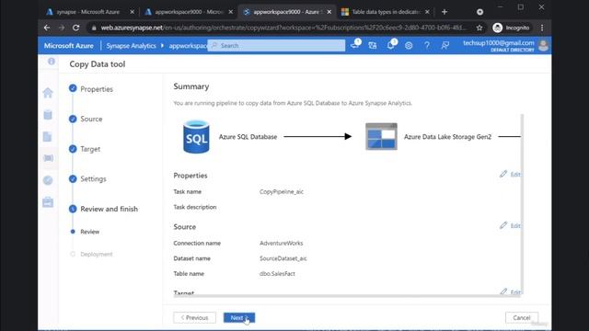Select the AdventureWorks connection name
The width and height of the screenshot is (589, 331).
pyautogui.click(x=281, y=243)
